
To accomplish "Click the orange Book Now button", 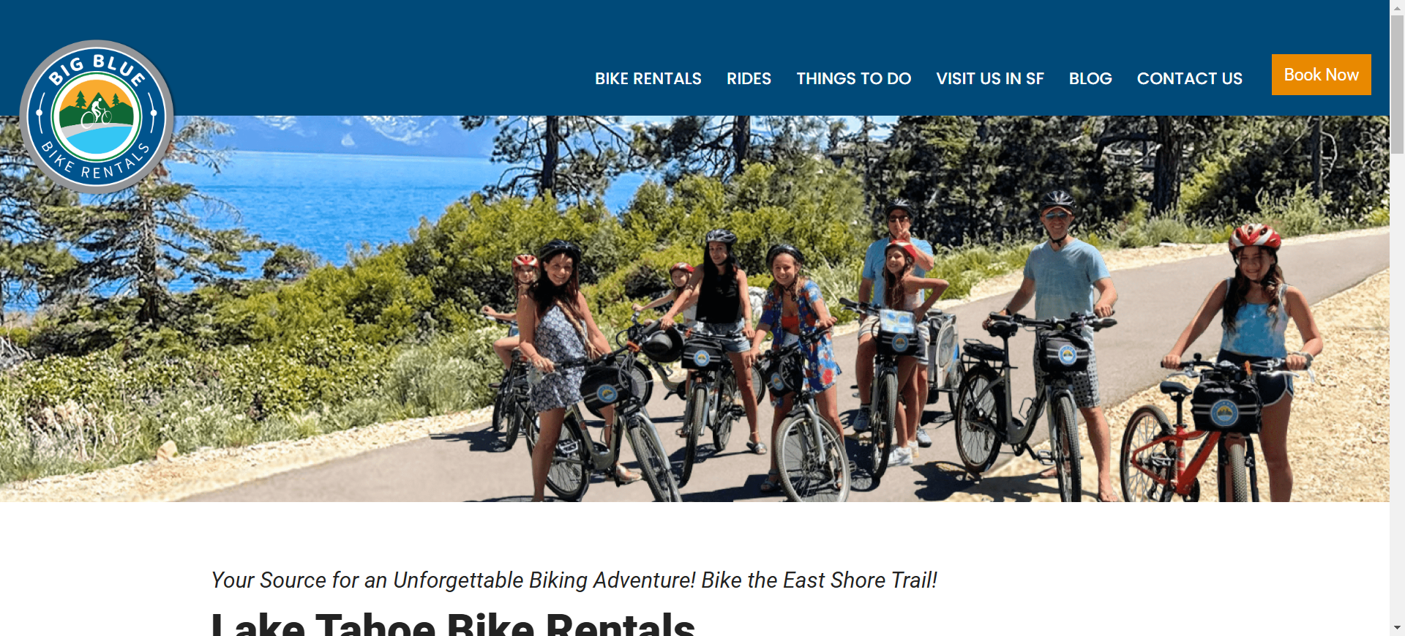I will click(x=1321, y=75).
